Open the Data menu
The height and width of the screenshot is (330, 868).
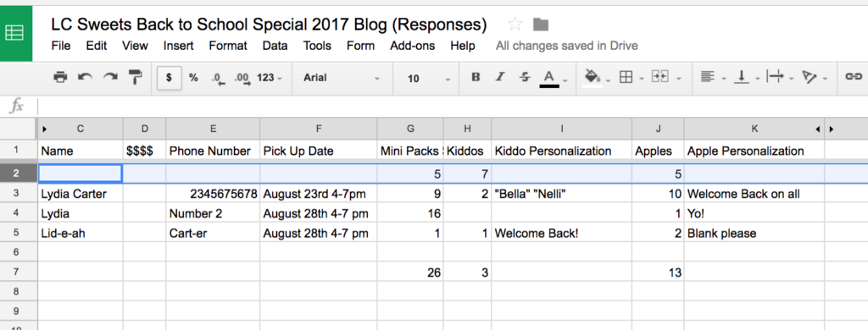tap(275, 46)
